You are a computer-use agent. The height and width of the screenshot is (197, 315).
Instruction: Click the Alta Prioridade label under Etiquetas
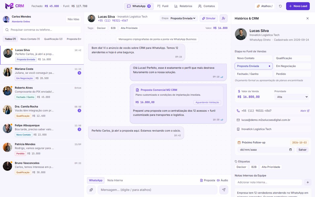271,167
